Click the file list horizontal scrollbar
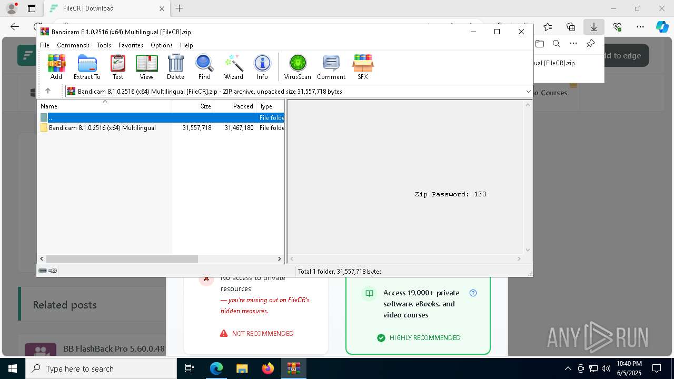This screenshot has height=379, width=674. coord(122,258)
